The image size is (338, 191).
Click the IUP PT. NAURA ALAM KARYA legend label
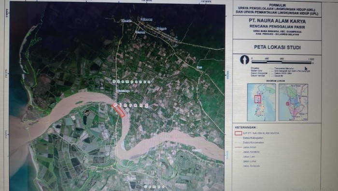pos(261,133)
